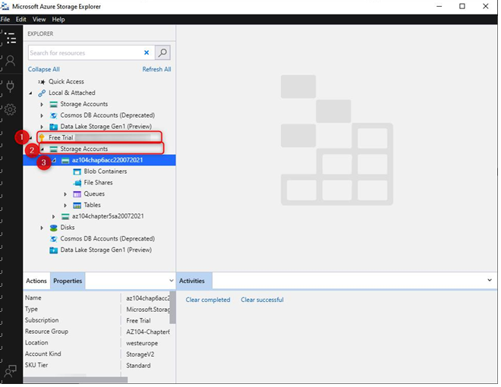The height and width of the screenshot is (387, 501).
Task: Switch to the Properties tab
Action: (x=68, y=281)
